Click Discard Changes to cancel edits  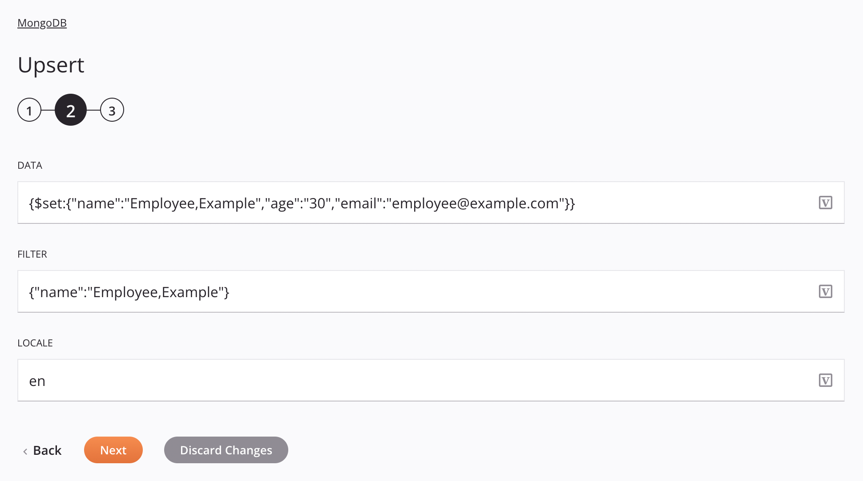pos(226,449)
